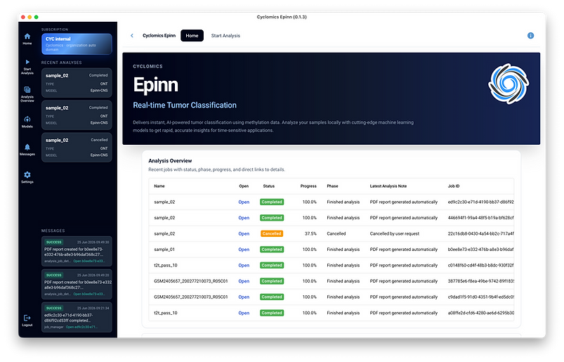Click the Job ID column header

[454, 186]
